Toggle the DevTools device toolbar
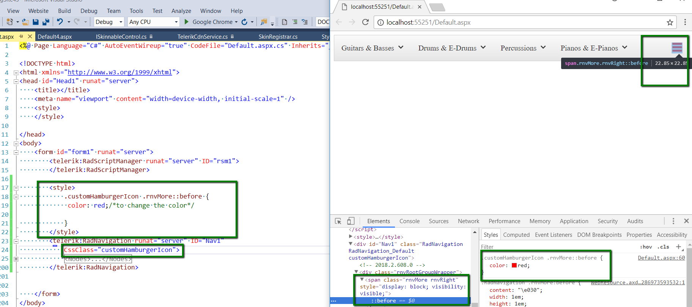This screenshot has height=307, width=692. pyautogui.click(x=351, y=221)
